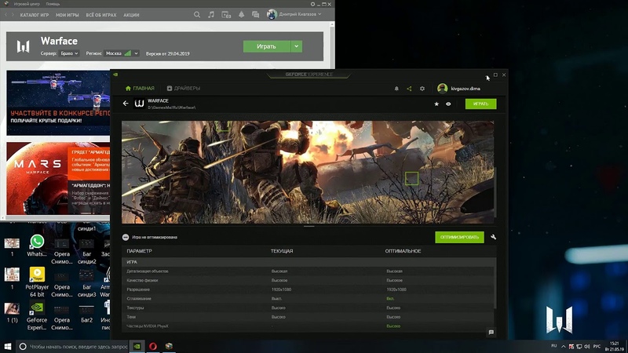Image resolution: width=628 pixels, height=353 pixels.
Task: Click the volume icon in system tray
Action: point(587,346)
